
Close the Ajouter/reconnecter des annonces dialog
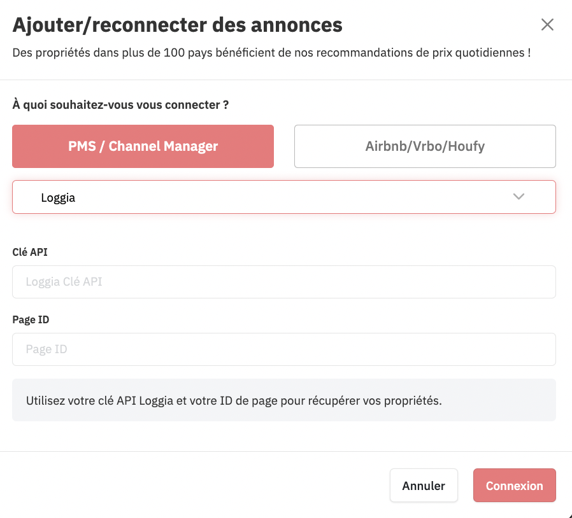[547, 25]
